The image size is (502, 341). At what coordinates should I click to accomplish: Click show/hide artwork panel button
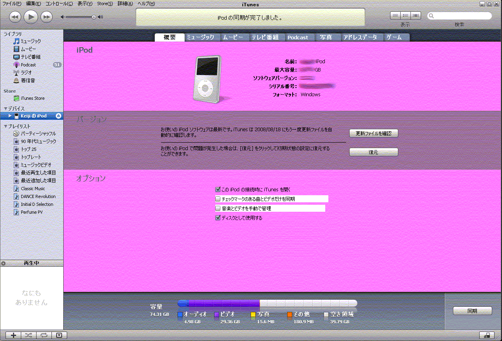click(x=59, y=335)
